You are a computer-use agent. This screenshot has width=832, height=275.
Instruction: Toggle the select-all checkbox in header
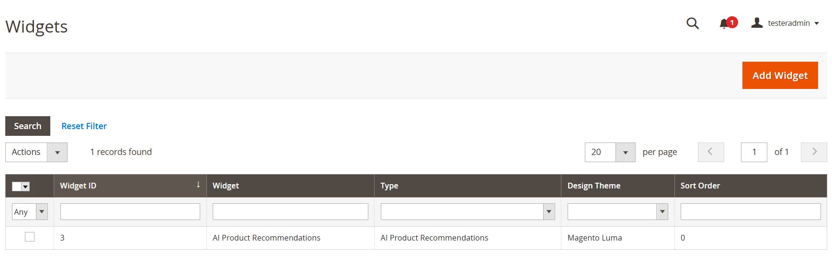[17, 187]
